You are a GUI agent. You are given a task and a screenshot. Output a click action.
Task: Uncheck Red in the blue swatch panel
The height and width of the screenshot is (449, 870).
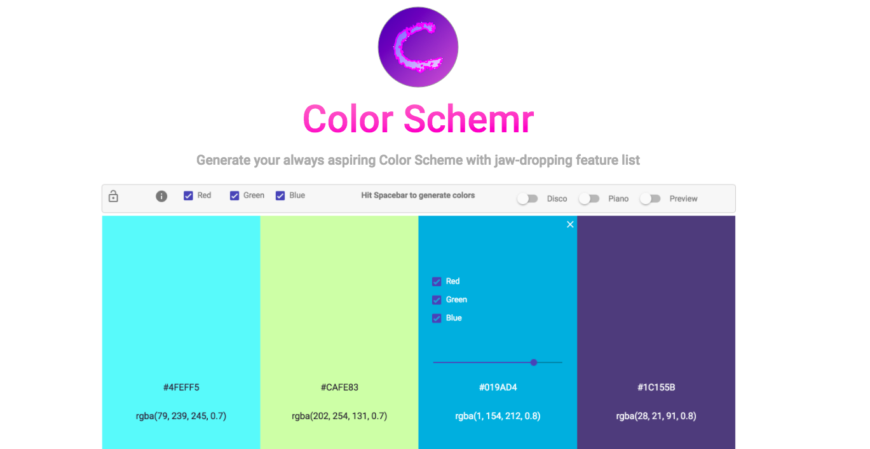[x=437, y=282]
